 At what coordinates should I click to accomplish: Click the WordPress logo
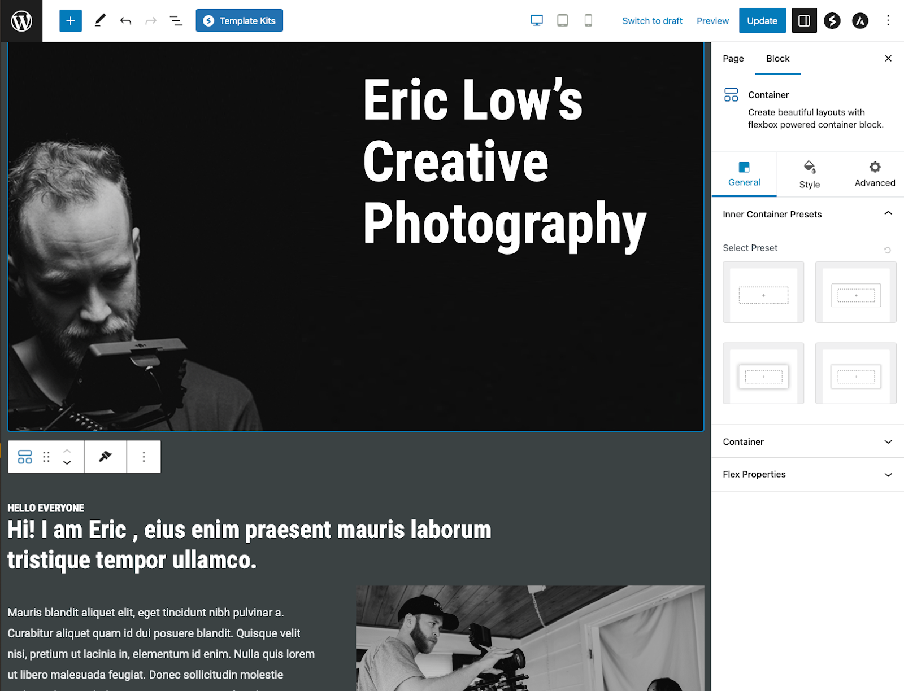click(21, 20)
